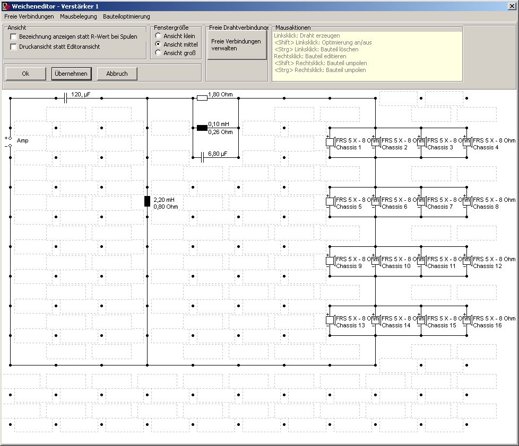Select Ansicht groß radio button
The width and height of the screenshot is (519, 446).
click(x=158, y=52)
